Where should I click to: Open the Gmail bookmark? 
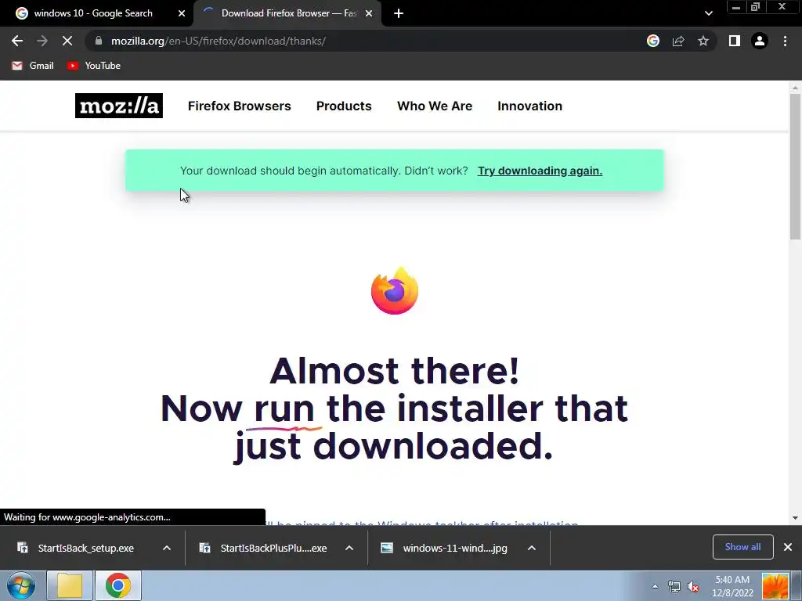pos(33,66)
